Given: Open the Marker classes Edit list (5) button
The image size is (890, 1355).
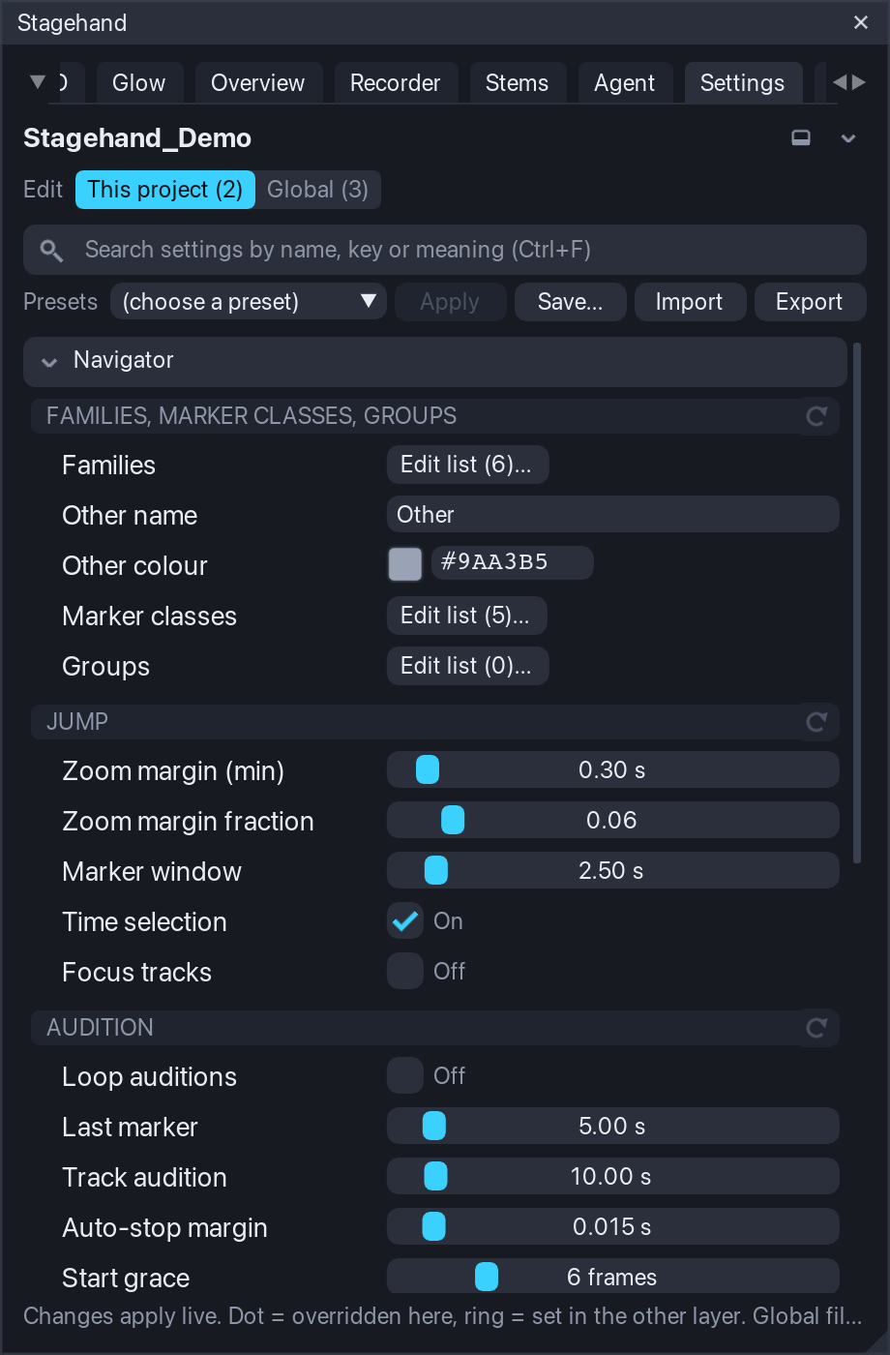Looking at the screenshot, I should click(x=466, y=616).
